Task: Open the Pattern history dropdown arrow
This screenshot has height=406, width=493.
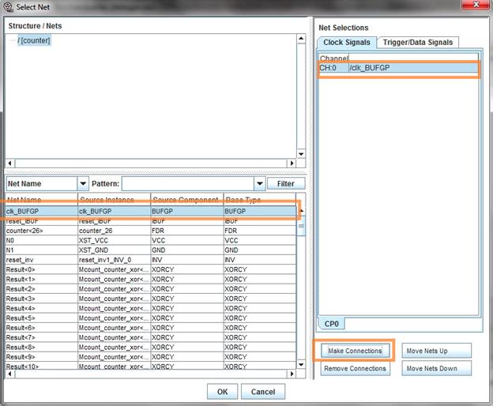Action: pos(260,183)
